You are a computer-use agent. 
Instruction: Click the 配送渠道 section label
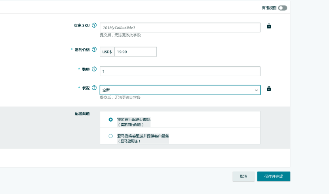[82, 114]
